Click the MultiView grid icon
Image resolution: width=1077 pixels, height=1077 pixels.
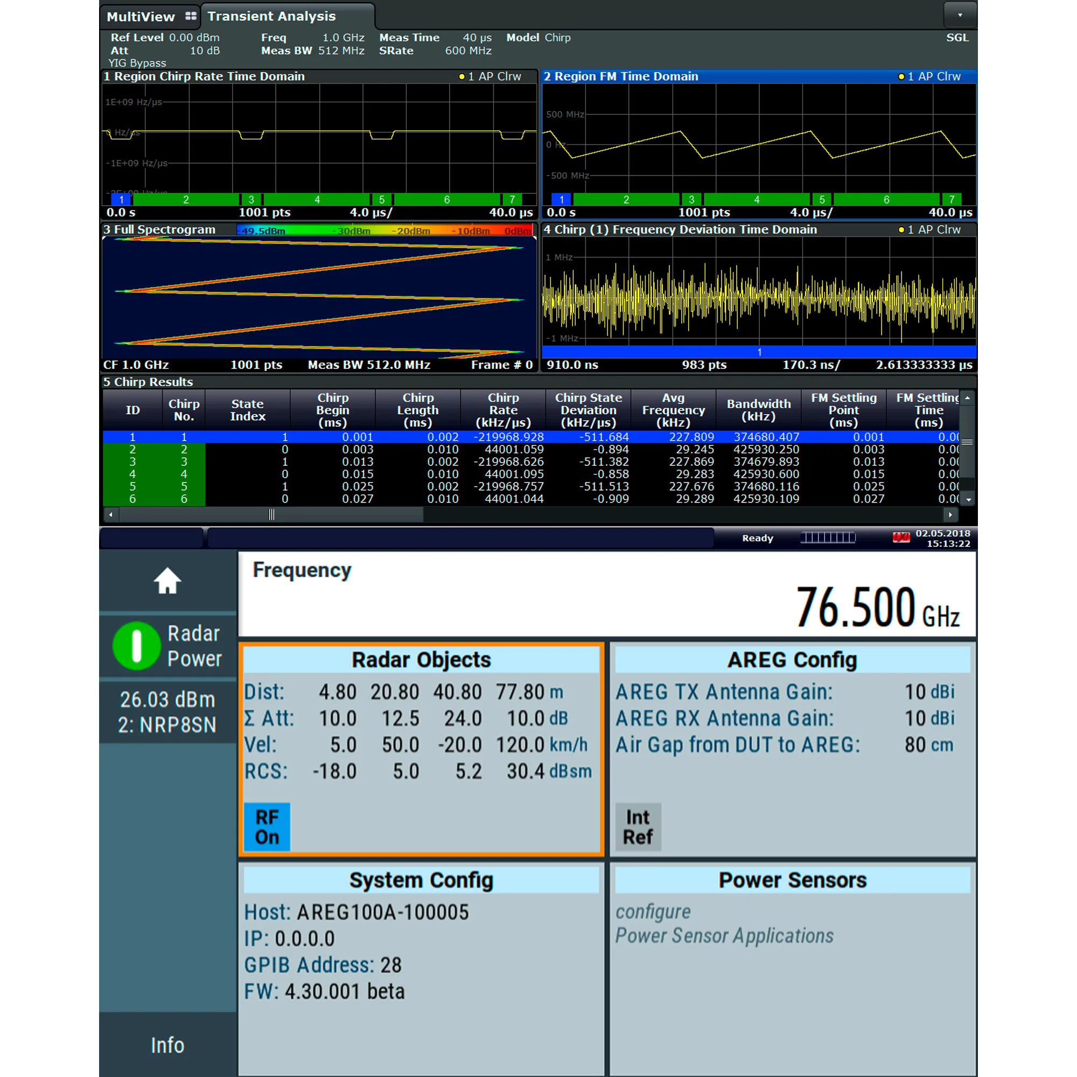(191, 16)
